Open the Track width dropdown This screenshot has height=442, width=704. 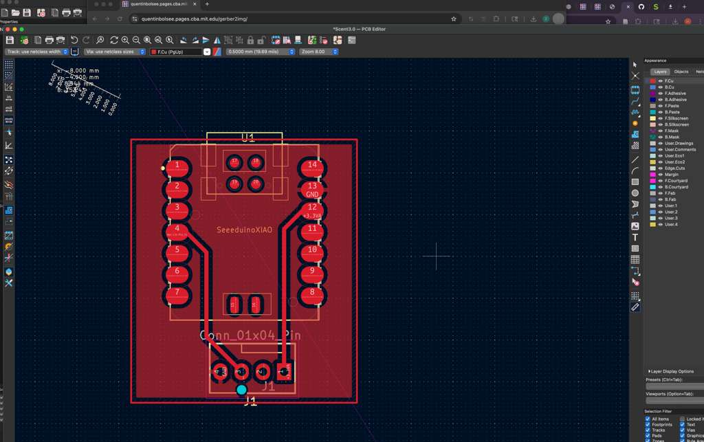(x=65, y=52)
